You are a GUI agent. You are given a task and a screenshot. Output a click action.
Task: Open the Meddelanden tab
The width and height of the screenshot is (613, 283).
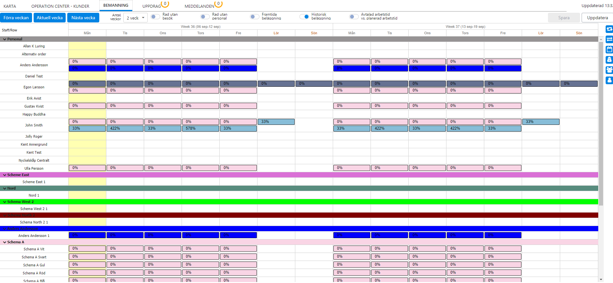point(199,6)
